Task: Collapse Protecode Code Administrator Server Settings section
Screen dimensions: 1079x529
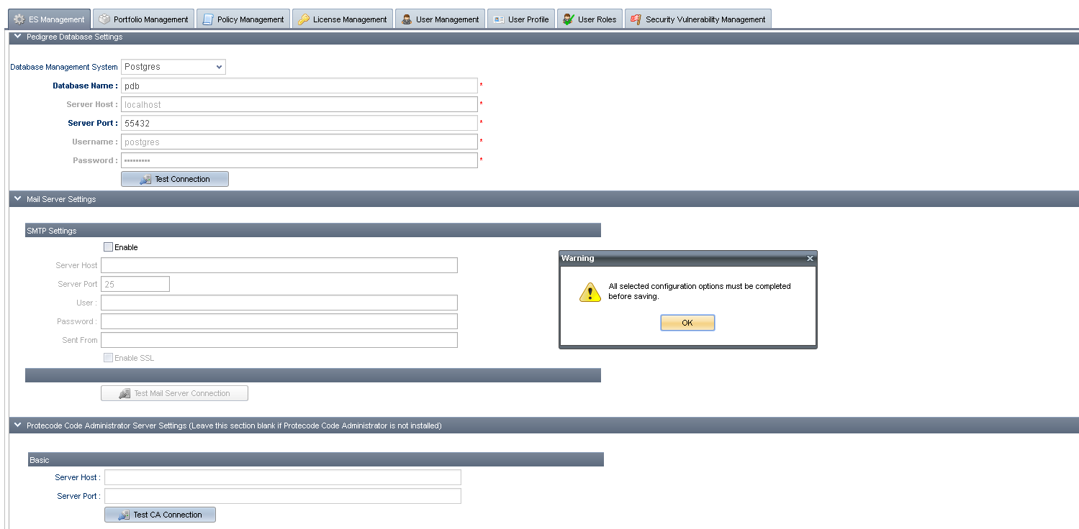Action: pos(18,425)
